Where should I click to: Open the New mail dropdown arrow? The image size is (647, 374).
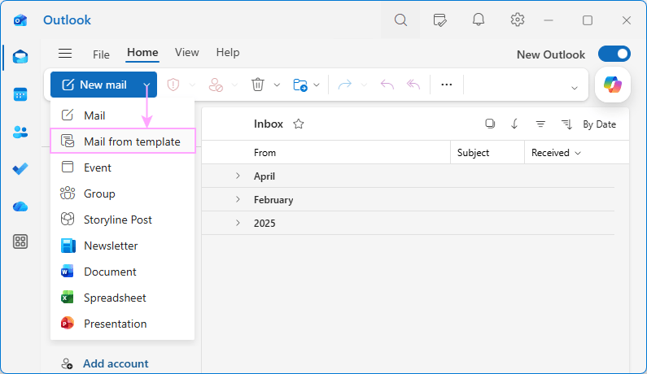pos(146,85)
